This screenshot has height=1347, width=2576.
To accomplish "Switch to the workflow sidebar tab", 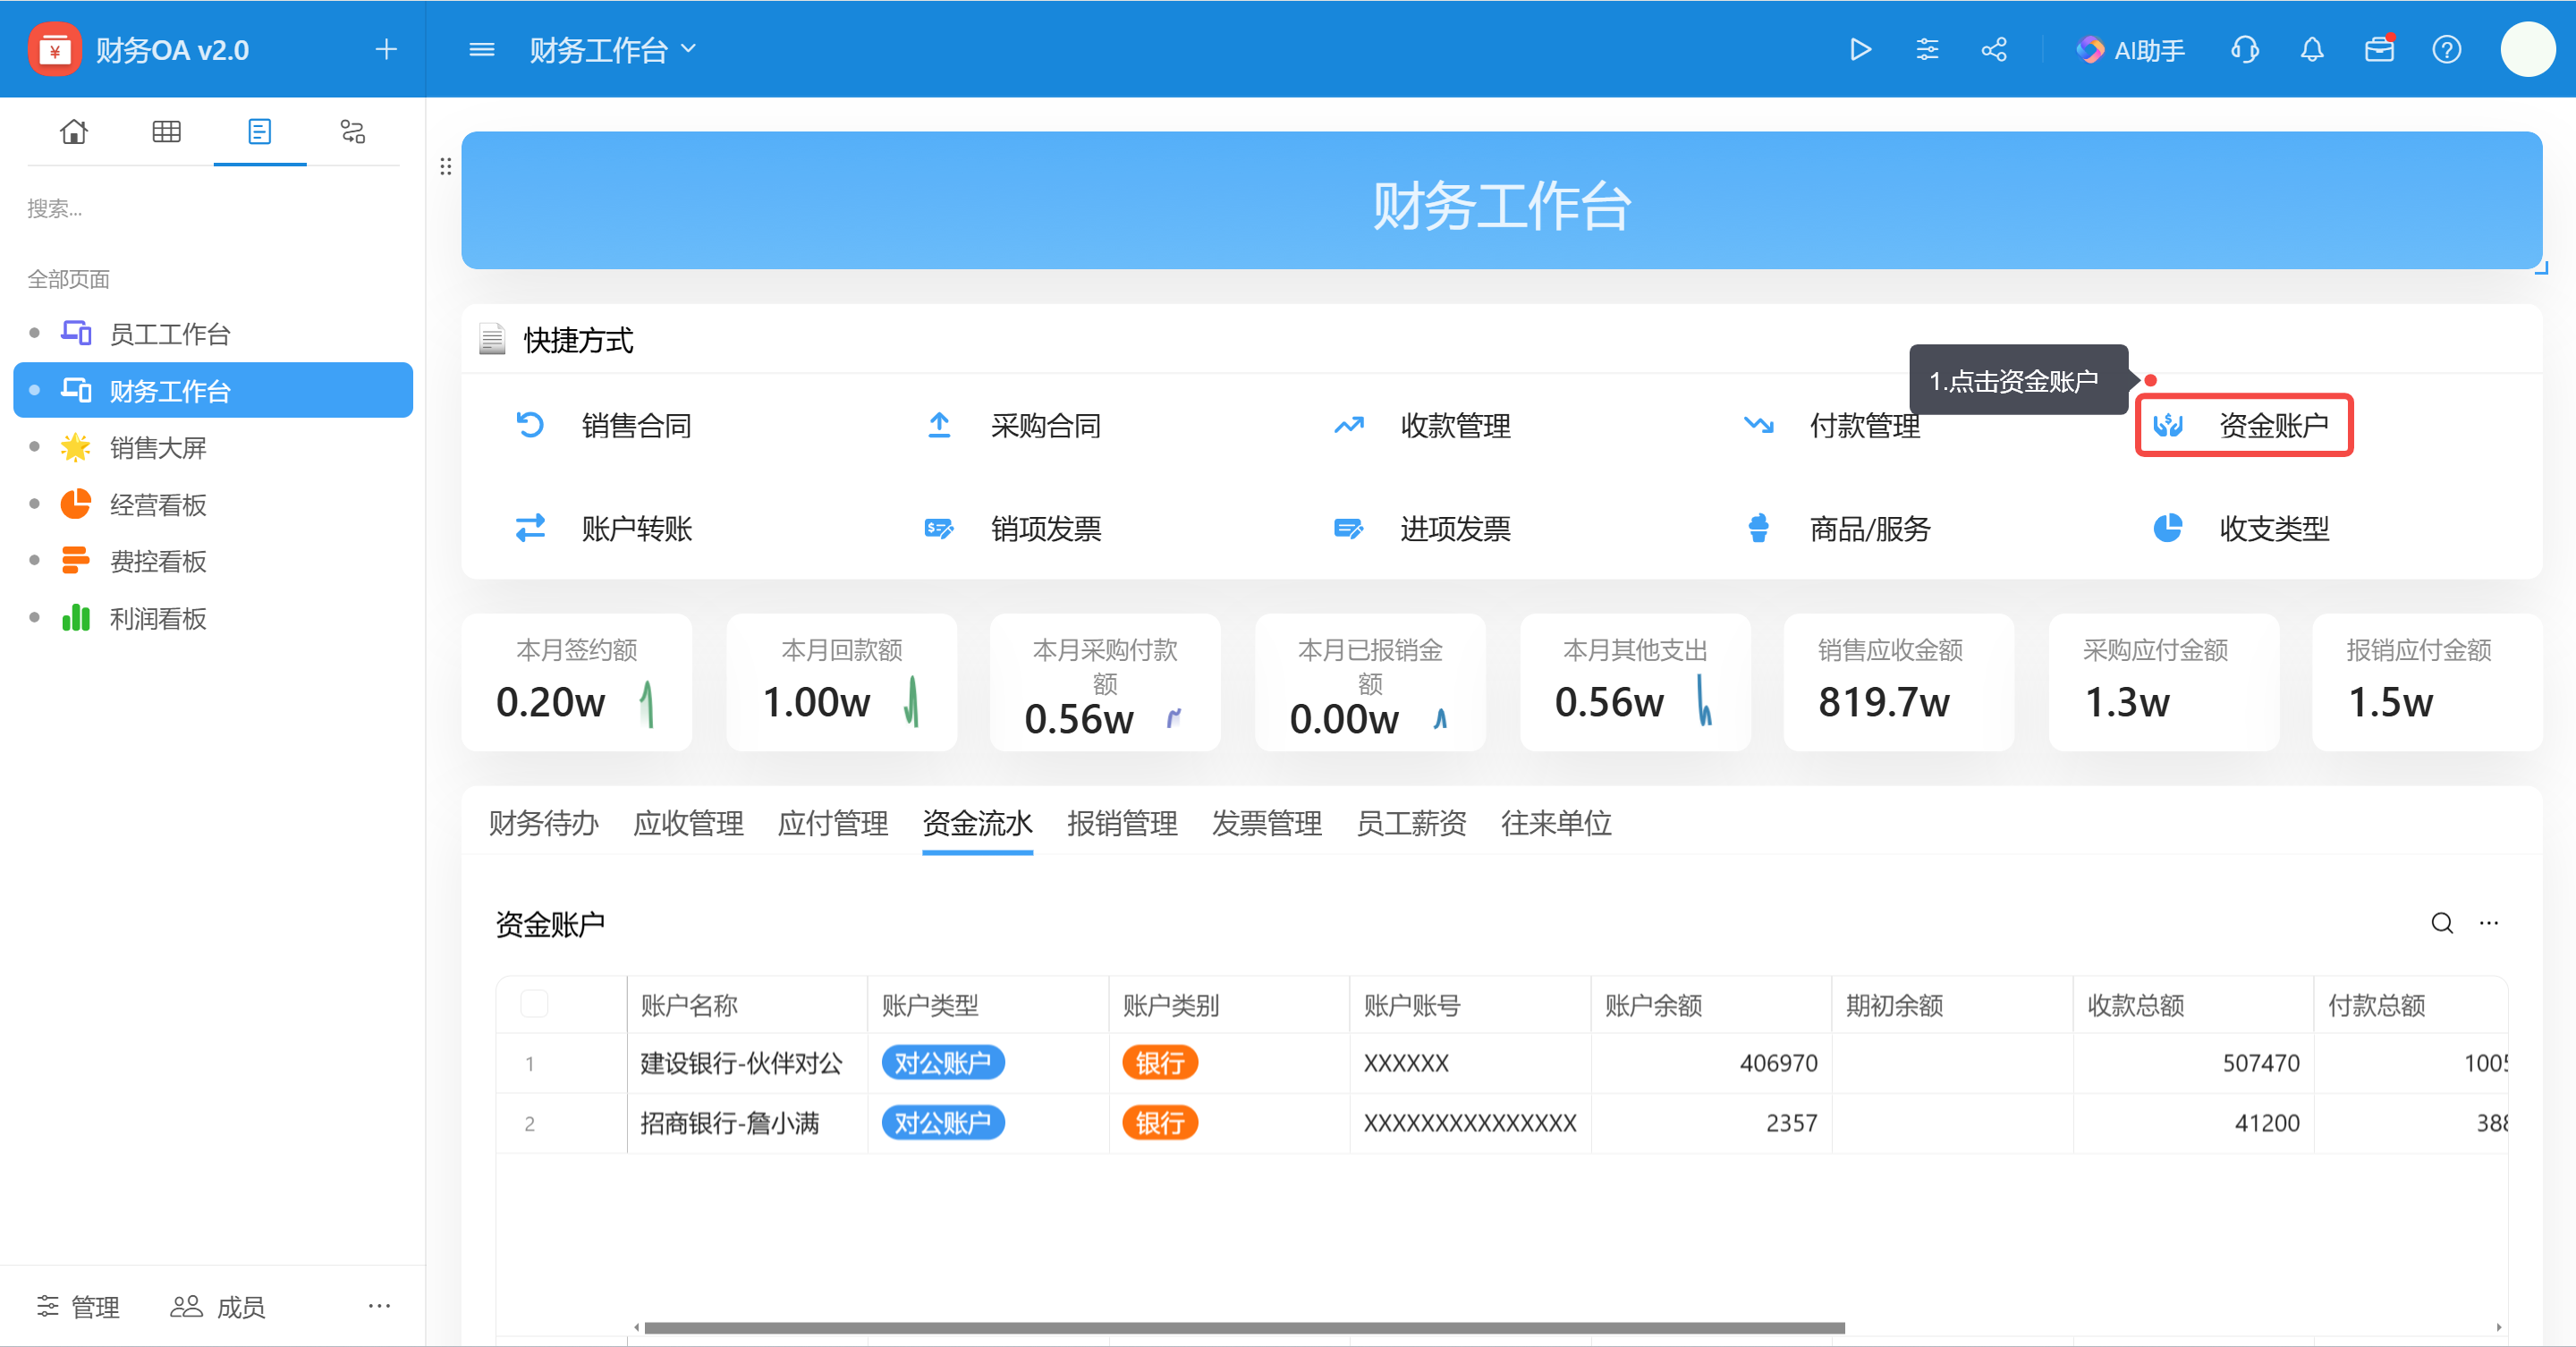I will [x=352, y=131].
